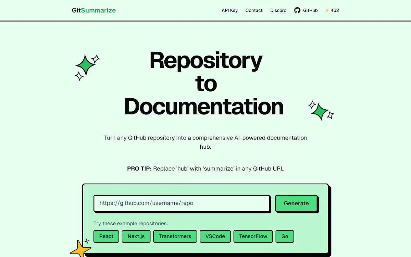
Task: Select the Go example repository
Action: [x=285, y=236]
